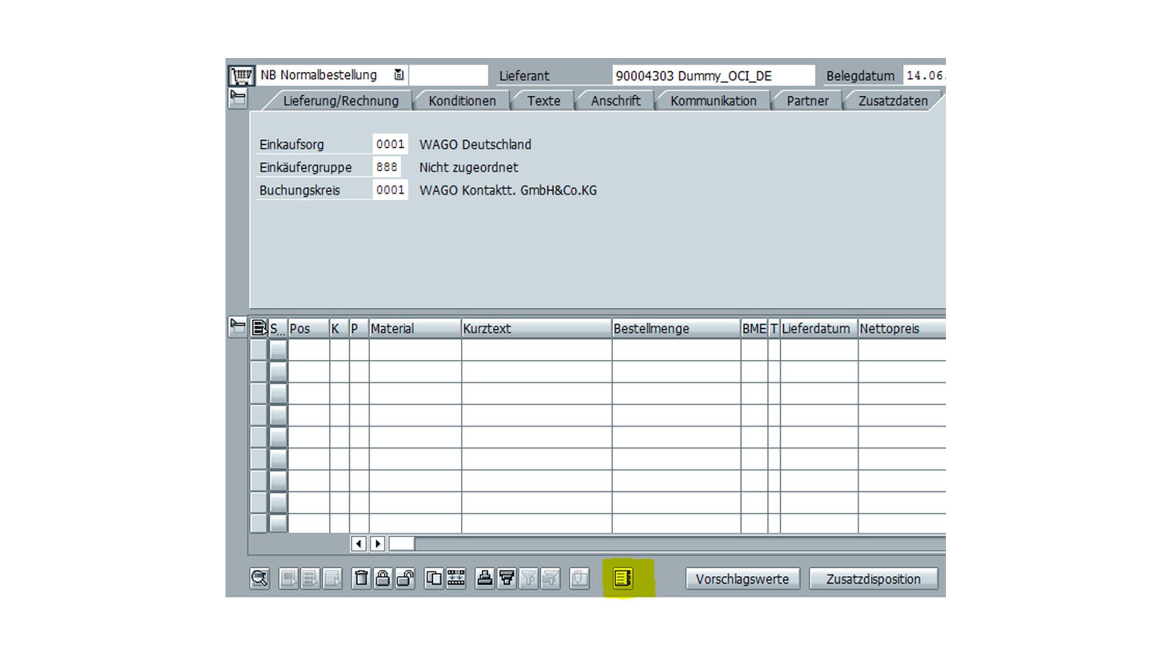This screenshot has width=1168, height=657.
Task: Copy the selected item row
Action: point(433,579)
